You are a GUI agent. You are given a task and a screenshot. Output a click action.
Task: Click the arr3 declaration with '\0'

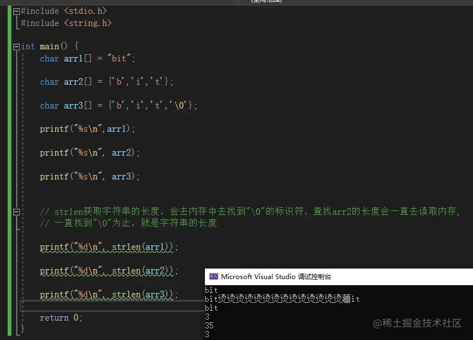[x=119, y=105]
